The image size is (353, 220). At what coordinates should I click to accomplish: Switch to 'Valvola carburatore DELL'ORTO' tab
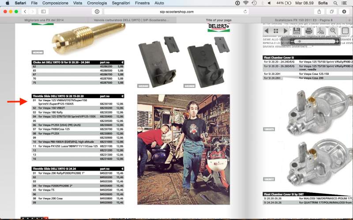pos(131,20)
